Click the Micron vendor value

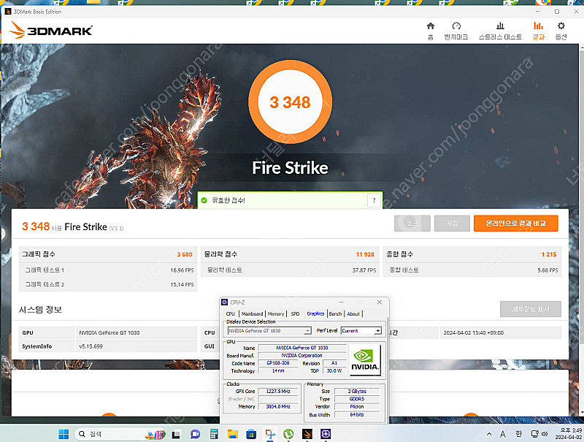coord(357,407)
